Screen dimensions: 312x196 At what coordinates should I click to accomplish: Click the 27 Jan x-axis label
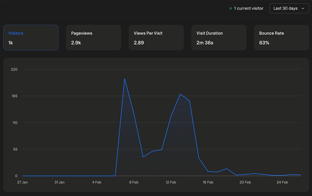tap(23, 182)
